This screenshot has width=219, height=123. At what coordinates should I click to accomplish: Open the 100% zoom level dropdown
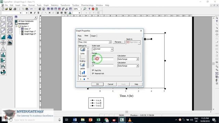81,9
